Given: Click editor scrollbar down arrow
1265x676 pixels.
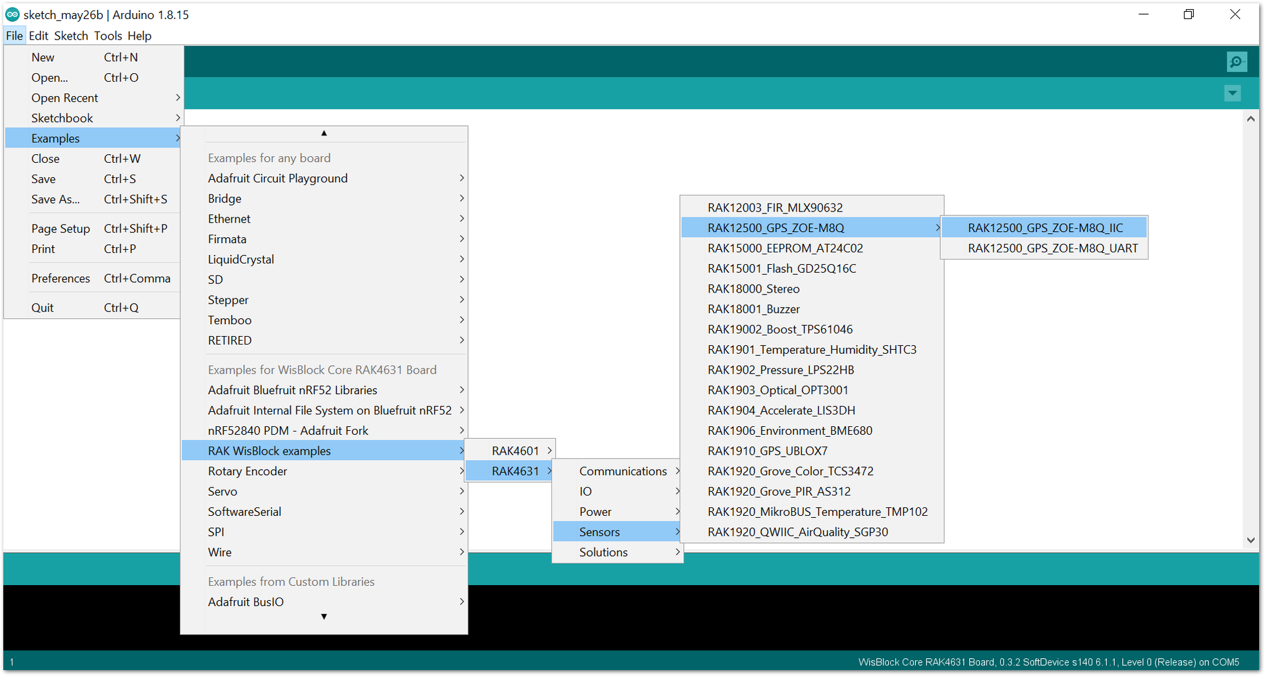Looking at the screenshot, I should [x=1251, y=540].
